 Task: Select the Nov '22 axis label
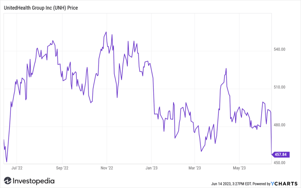(x=107, y=168)
